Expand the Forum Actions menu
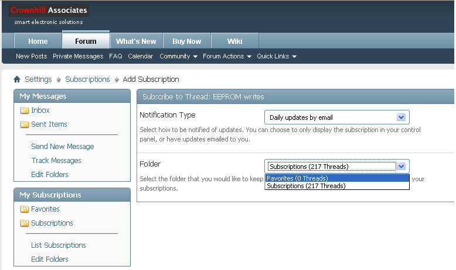456x270 pixels. point(227,57)
